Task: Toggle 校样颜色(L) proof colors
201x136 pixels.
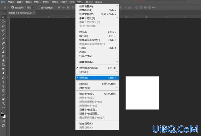Action: (x=97, y=10)
